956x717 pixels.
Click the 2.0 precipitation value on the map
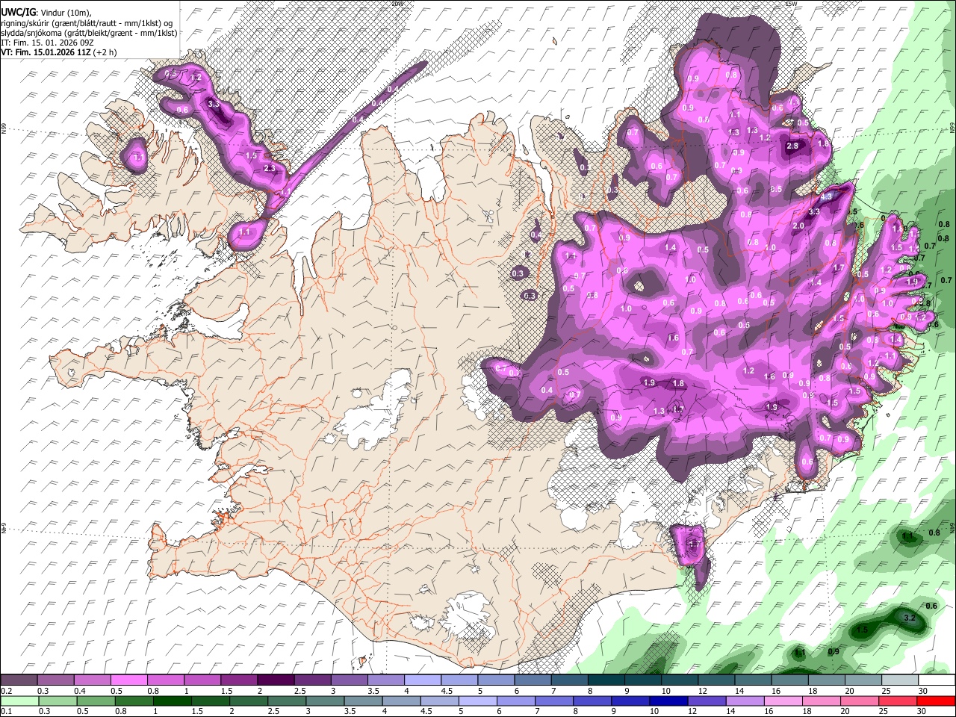coord(798,226)
